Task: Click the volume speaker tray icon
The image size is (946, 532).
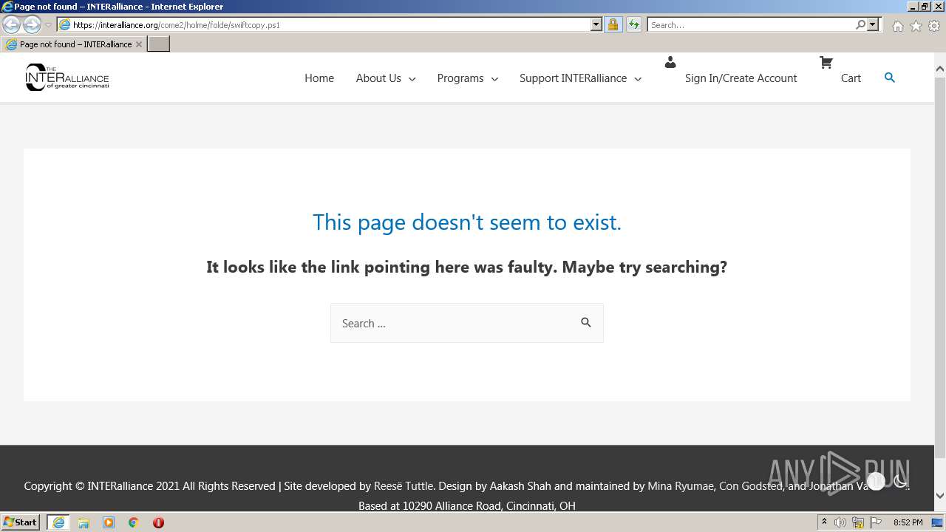Action: pos(840,522)
